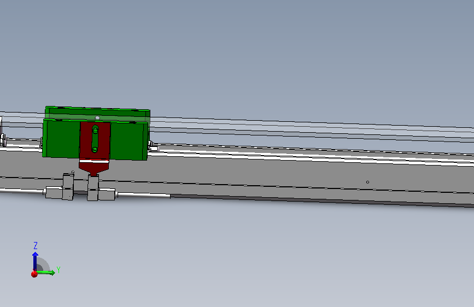Select the green carriage block left of bracket
The width and height of the screenshot is (474, 307).
[x=61, y=138]
